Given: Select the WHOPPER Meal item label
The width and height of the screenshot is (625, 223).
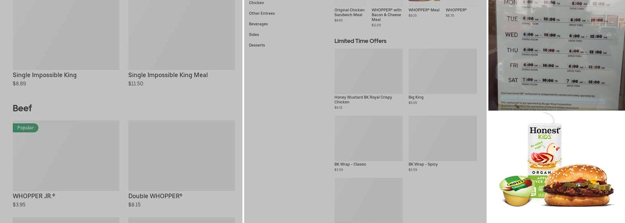Looking at the screenshot, I should pyautogui.click(x=424, y=10).
